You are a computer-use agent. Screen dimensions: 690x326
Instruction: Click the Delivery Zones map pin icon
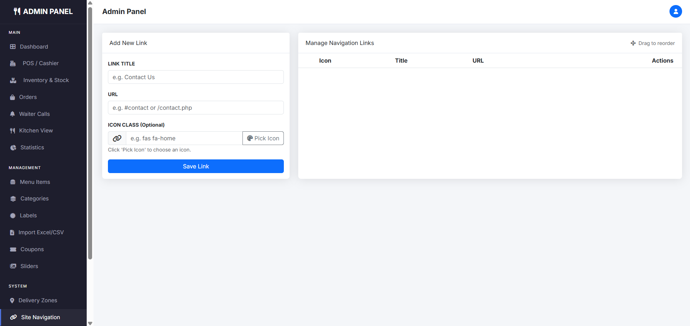click(x=12, y=300)
